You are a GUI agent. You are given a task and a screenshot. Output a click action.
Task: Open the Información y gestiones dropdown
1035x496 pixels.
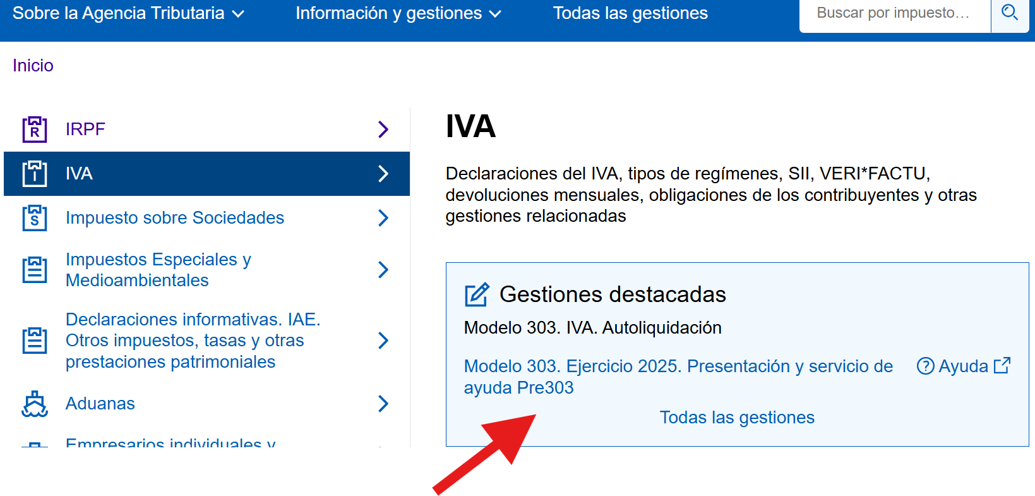pos(398,13)
